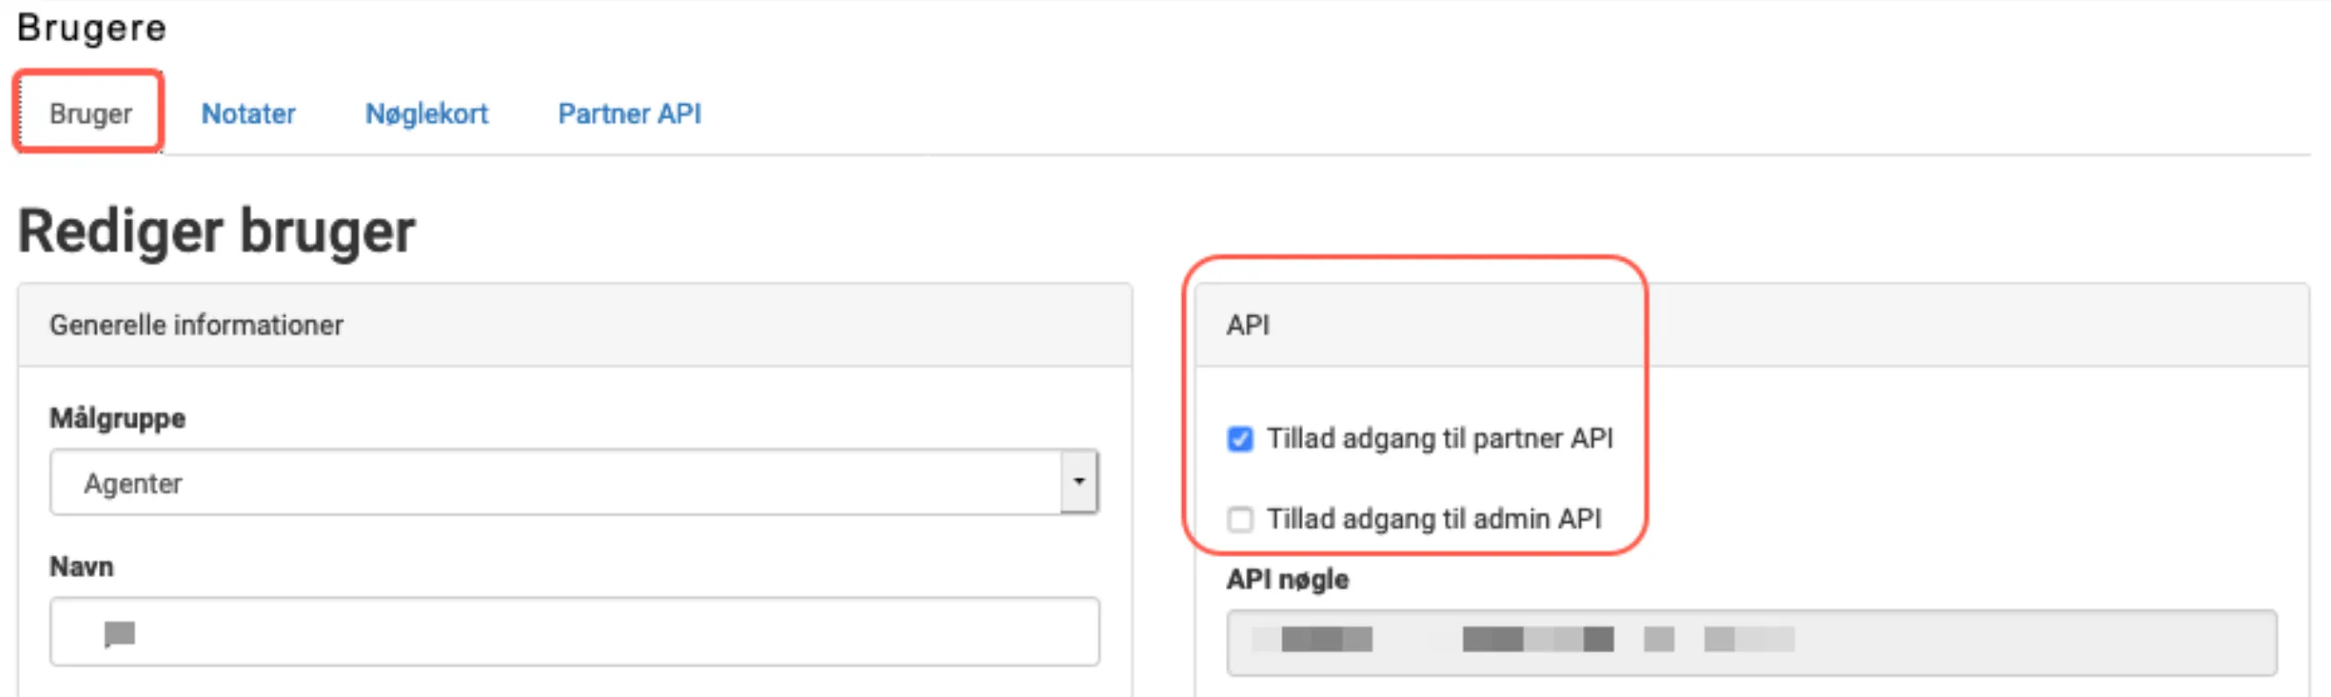The image size is (2331, 697).
Task: Click the 'Tillad adgang til admin API' label
Action: 1433,519
